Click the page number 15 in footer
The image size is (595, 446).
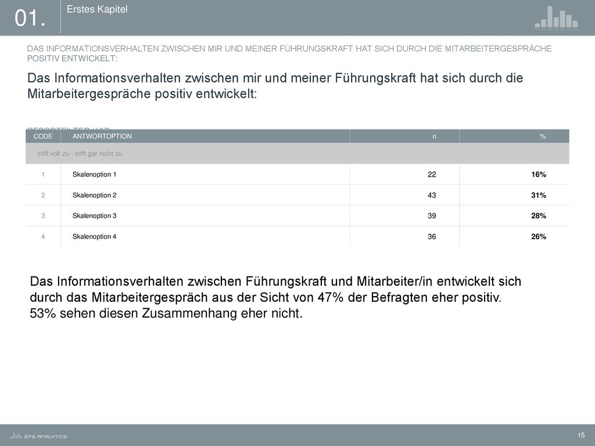(x=581, y=436)
